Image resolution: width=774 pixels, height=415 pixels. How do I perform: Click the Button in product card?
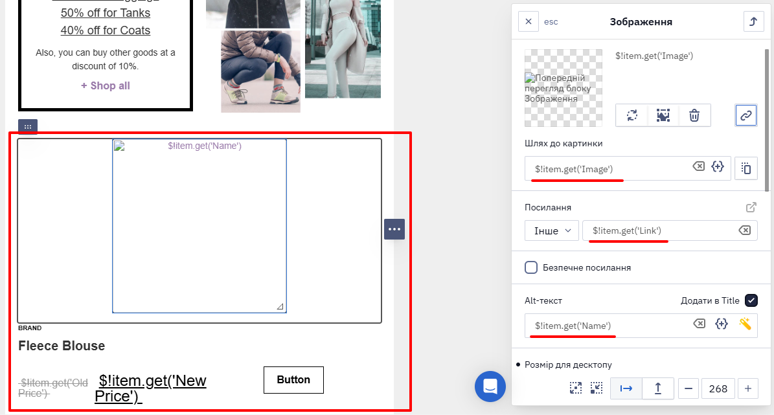293,380
